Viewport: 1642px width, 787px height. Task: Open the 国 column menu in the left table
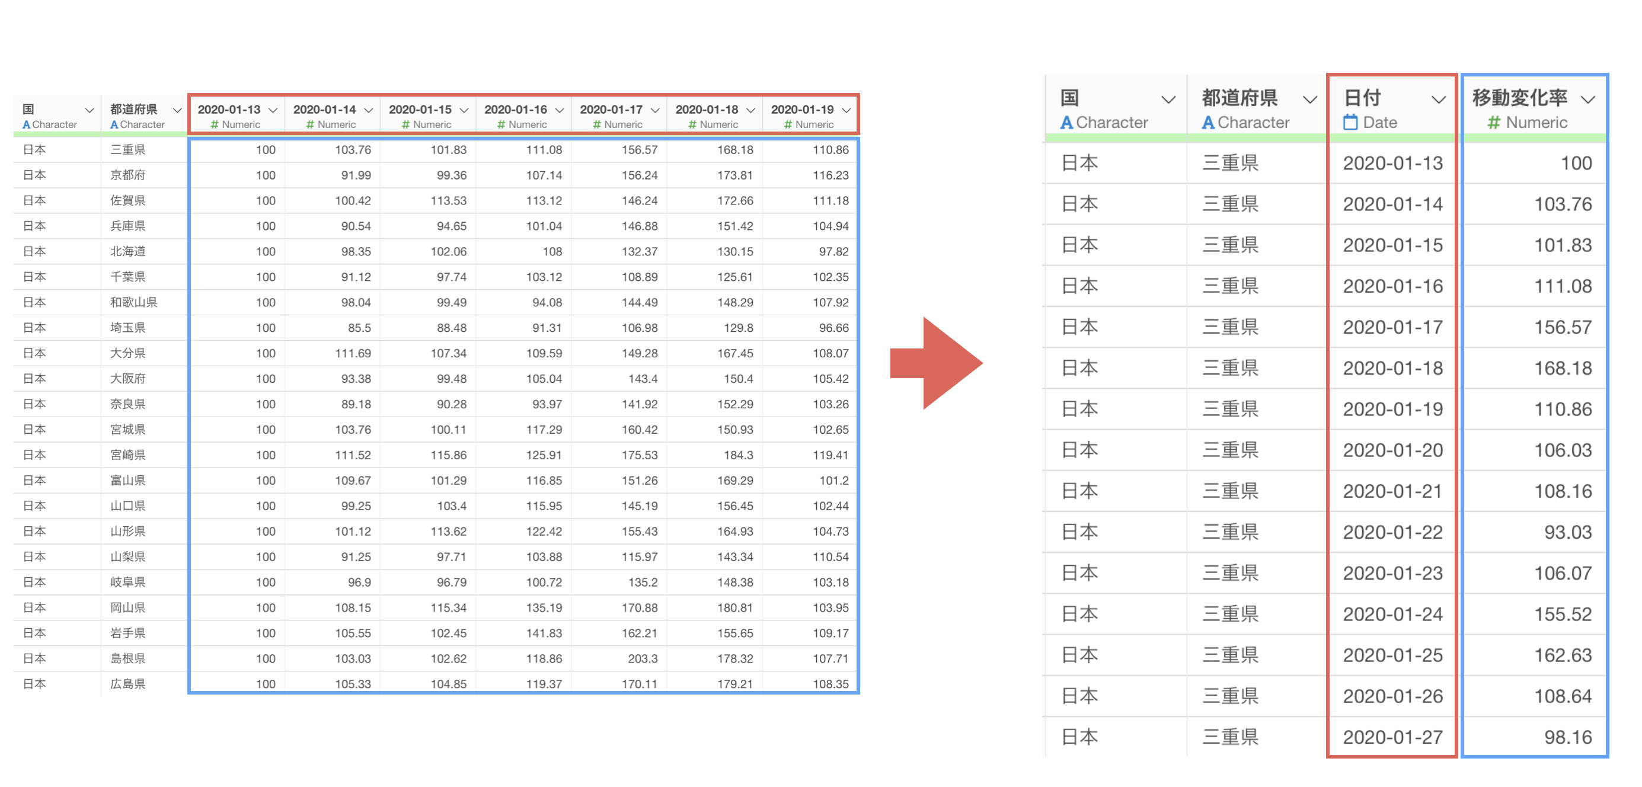click(90, 110)
